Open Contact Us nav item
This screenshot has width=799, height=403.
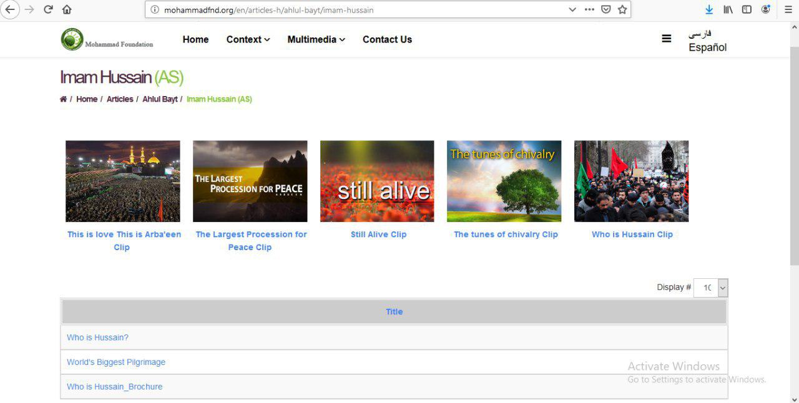[387, 39]
